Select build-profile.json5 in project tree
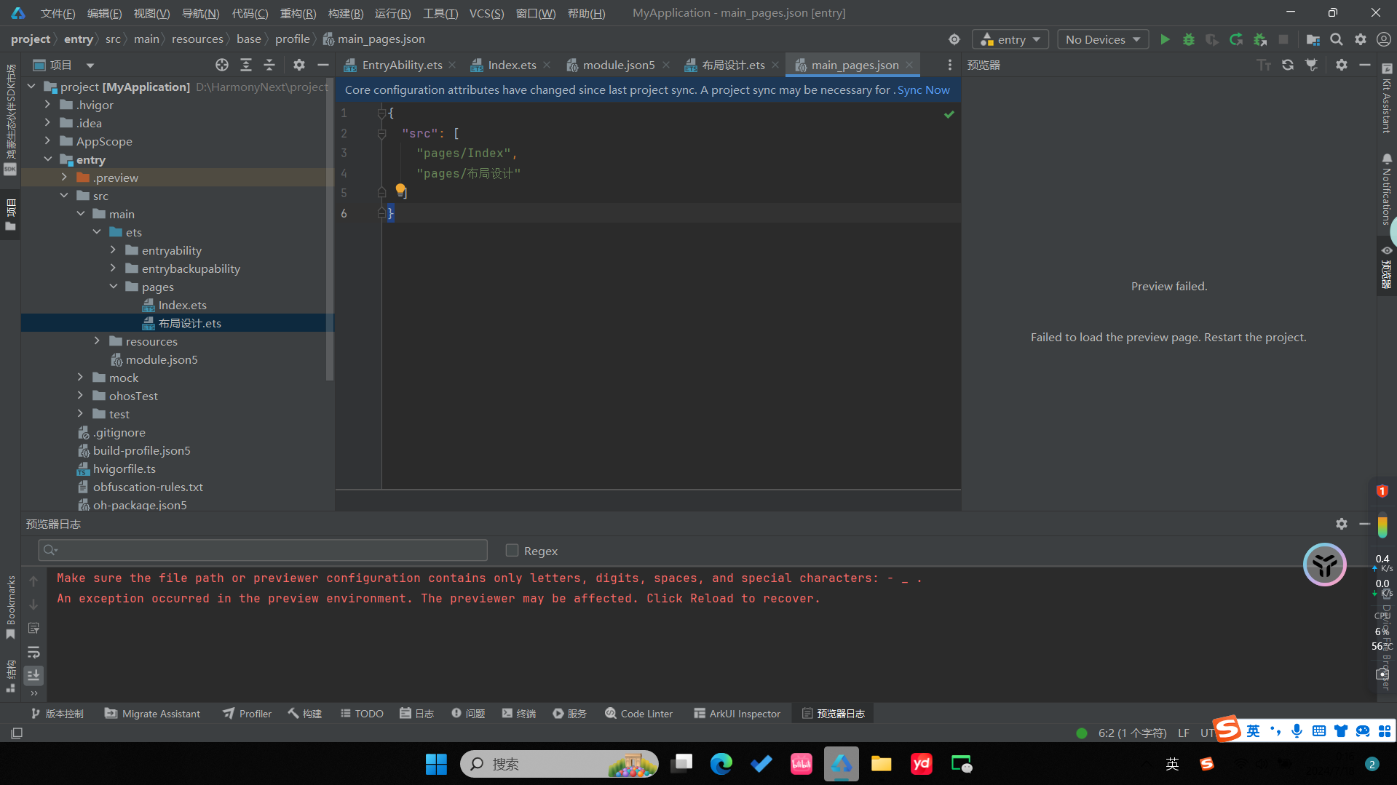This screenshot has width=1397, height=785. pos(141,450)
